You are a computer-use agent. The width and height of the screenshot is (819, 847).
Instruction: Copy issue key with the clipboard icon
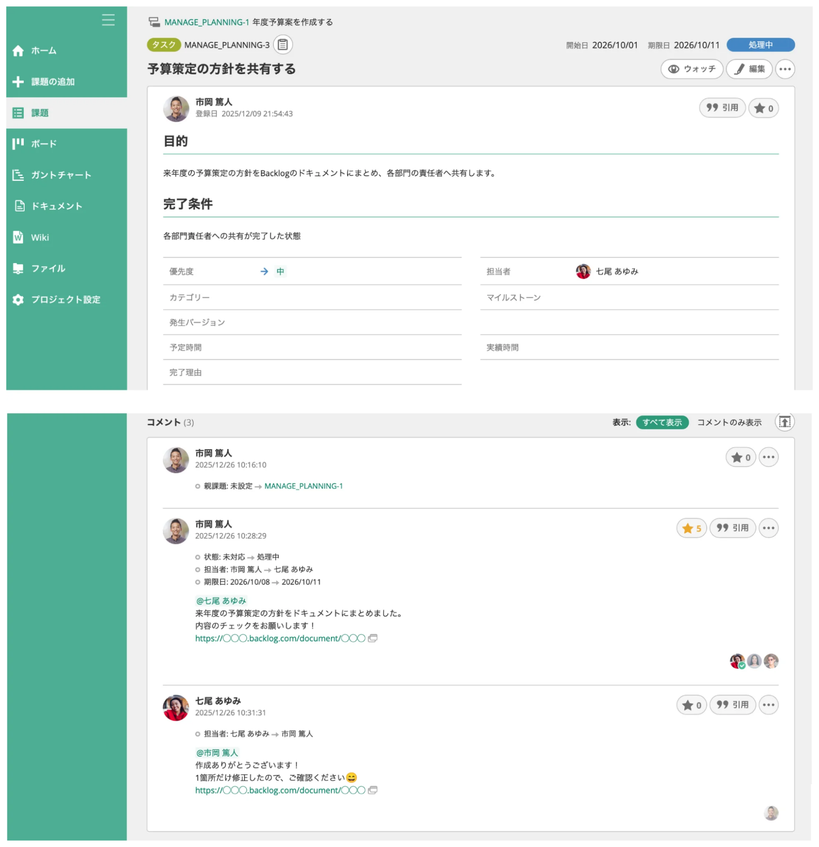[x=283, y=44]
